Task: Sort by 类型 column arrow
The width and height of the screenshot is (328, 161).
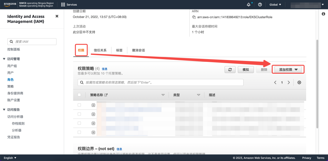Action: (x=199, y=95)
